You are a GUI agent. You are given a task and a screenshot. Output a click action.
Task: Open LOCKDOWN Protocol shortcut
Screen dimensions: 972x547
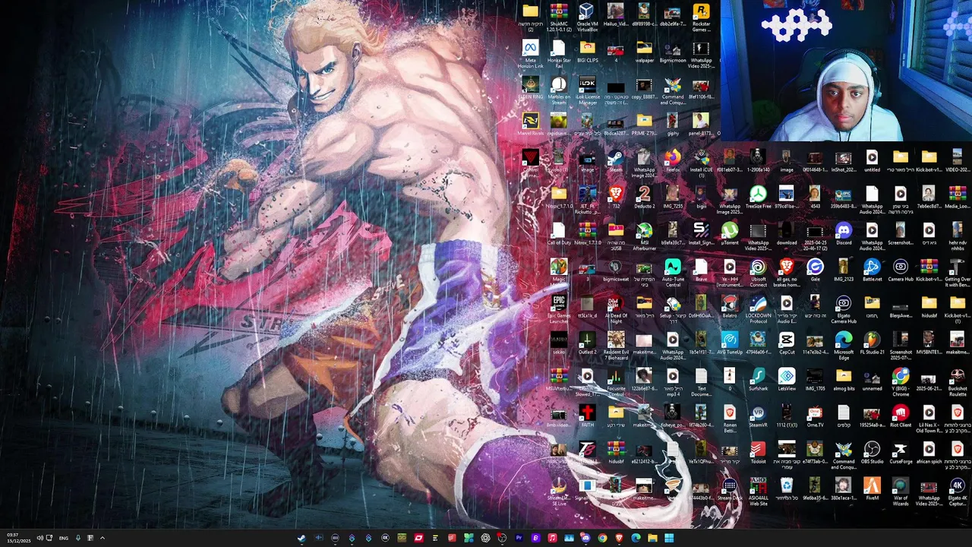758,309
